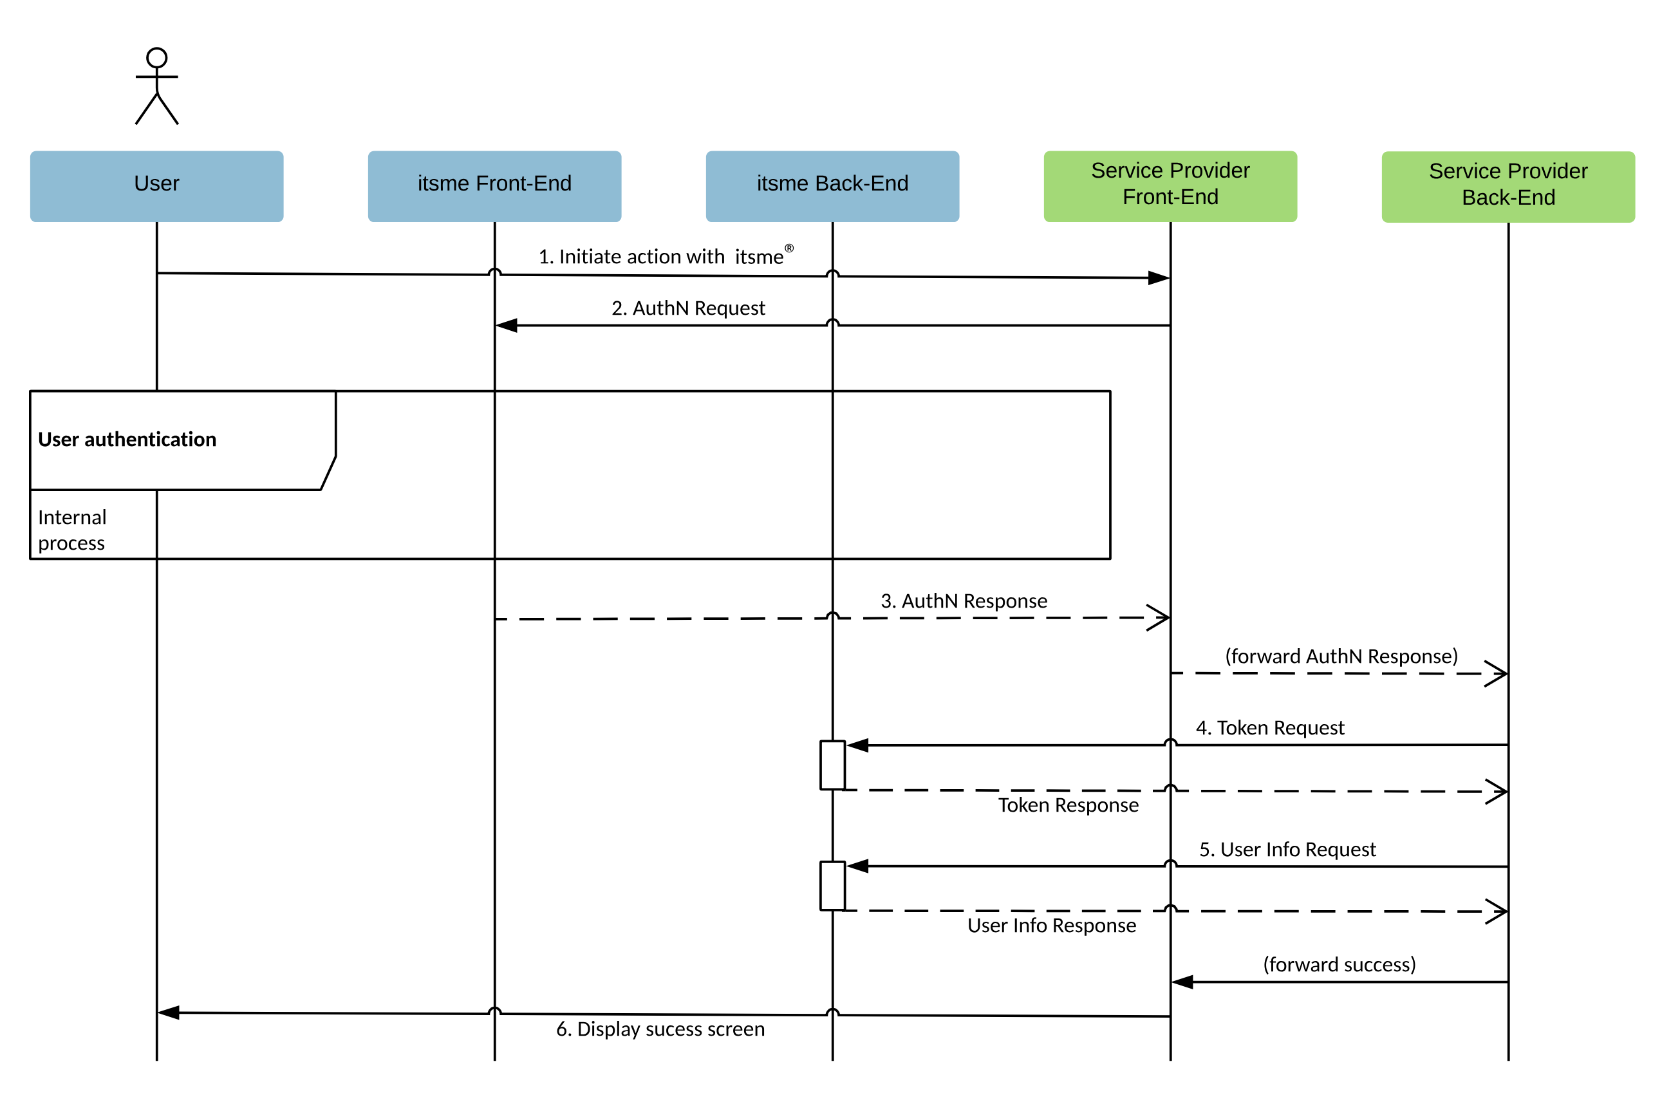
Task: Click the User swimlane header
Action: 155,185
